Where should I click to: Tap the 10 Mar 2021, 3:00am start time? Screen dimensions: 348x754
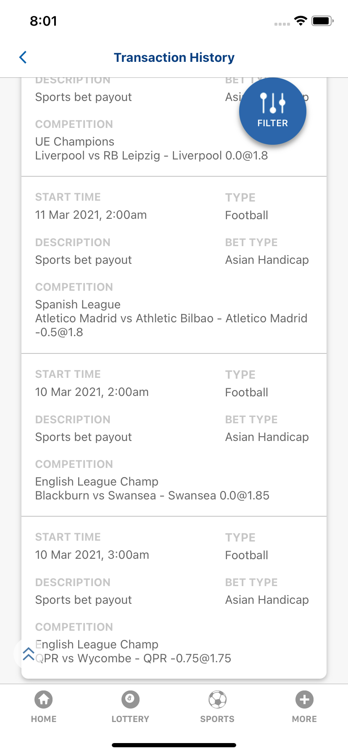click(92, 555)
